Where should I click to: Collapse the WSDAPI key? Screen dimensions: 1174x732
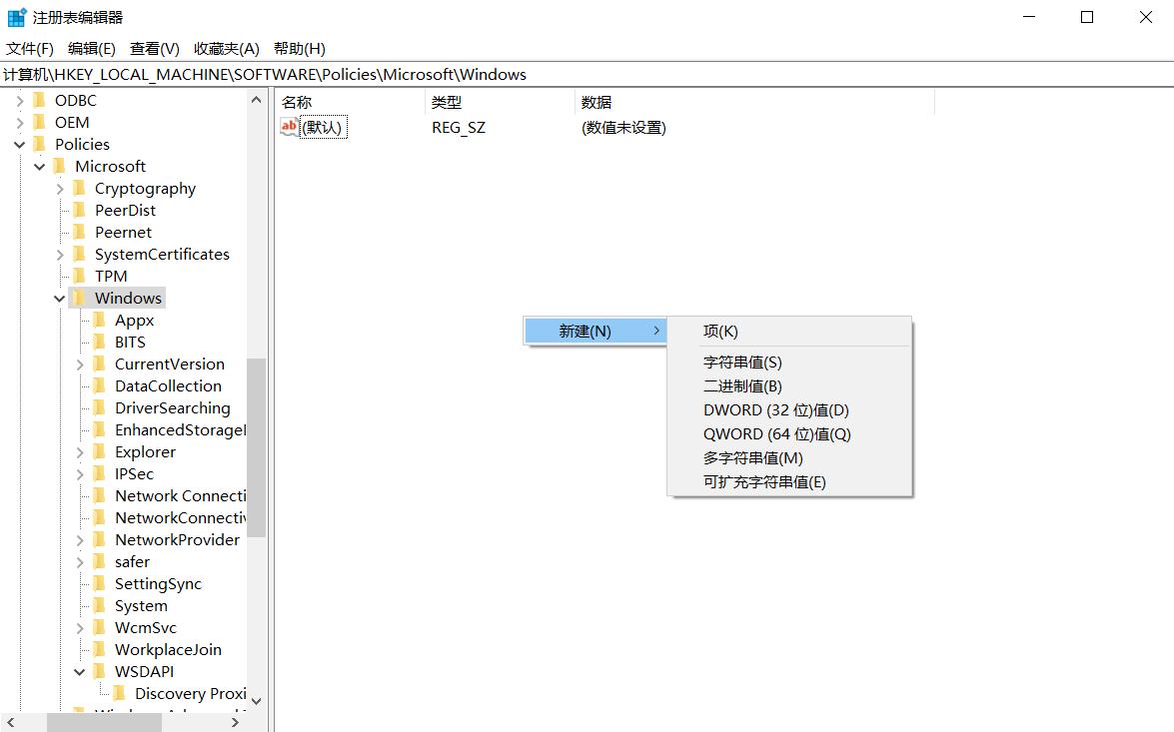click(x=79, y=671)
